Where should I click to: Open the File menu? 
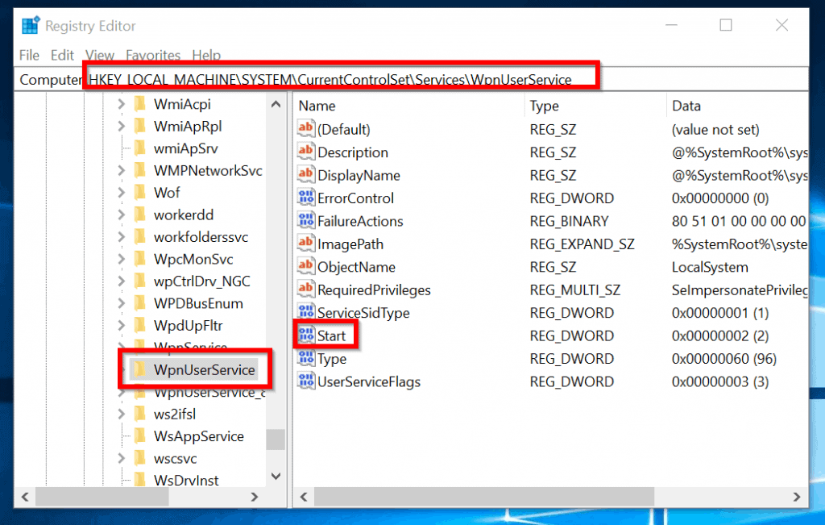pyautogui.click(x=29, y=55)
